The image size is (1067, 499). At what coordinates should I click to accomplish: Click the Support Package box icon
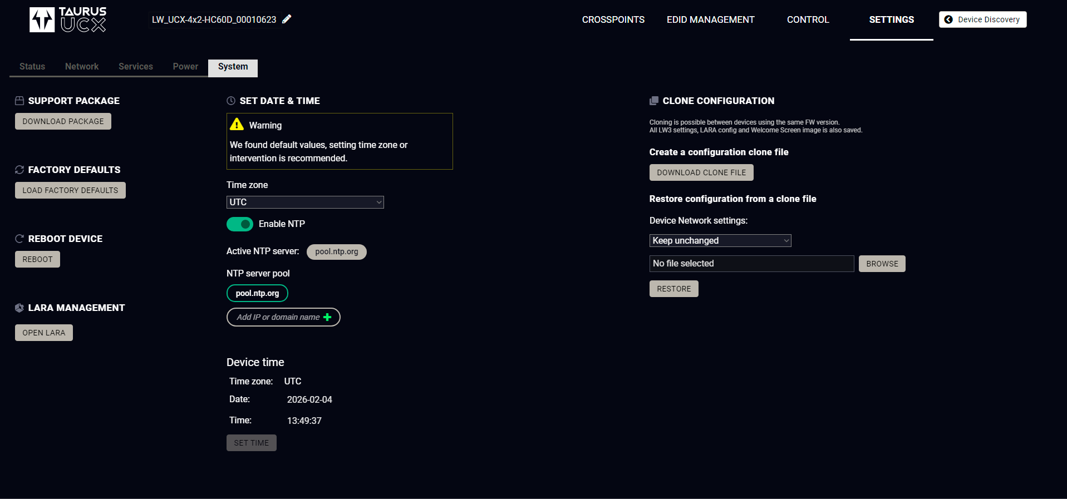(x=19, y=101)
